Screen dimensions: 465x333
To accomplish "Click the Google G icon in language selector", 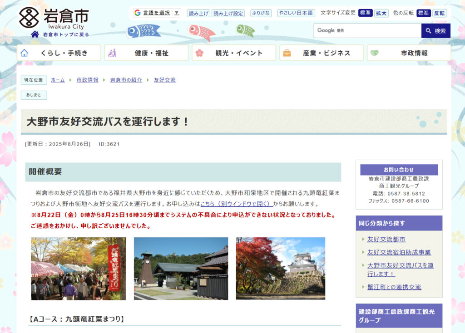I will (x=137, y=13).
